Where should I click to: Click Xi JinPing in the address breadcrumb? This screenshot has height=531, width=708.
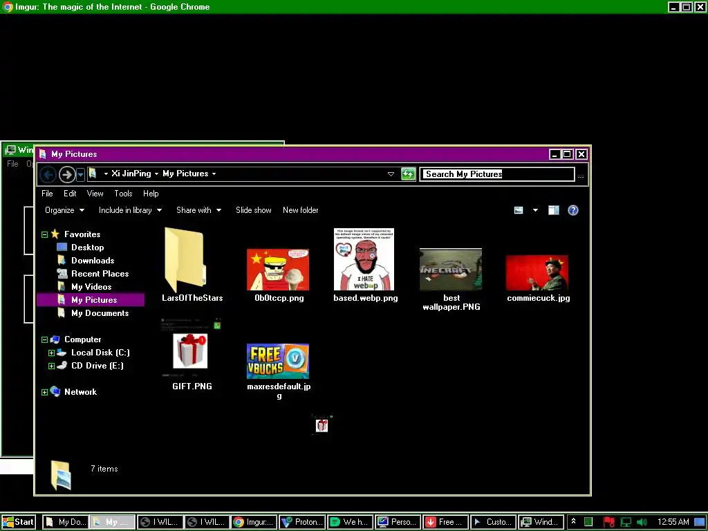[x=131, y=174]
